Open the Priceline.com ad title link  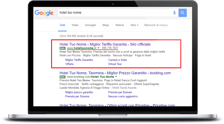(117, 105)
